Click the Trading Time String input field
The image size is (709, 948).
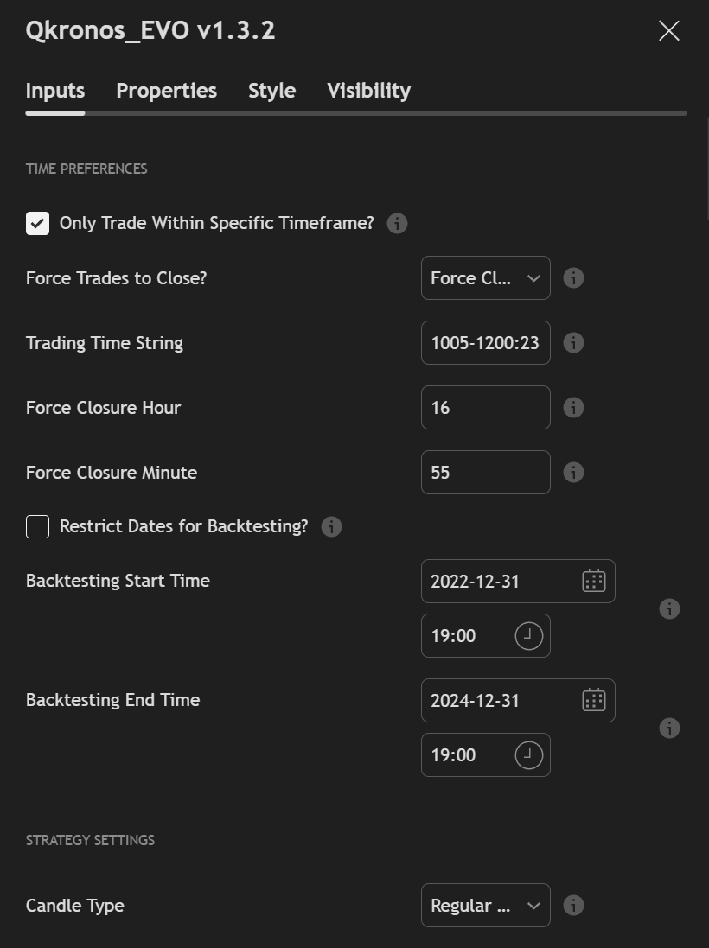pyautogui.click(x=485, y=343)
